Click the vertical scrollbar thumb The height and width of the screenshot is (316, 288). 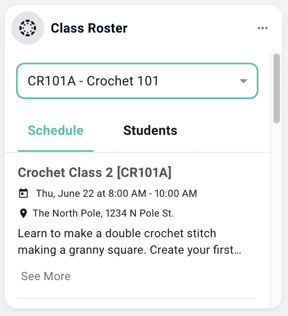click(276, 88)
